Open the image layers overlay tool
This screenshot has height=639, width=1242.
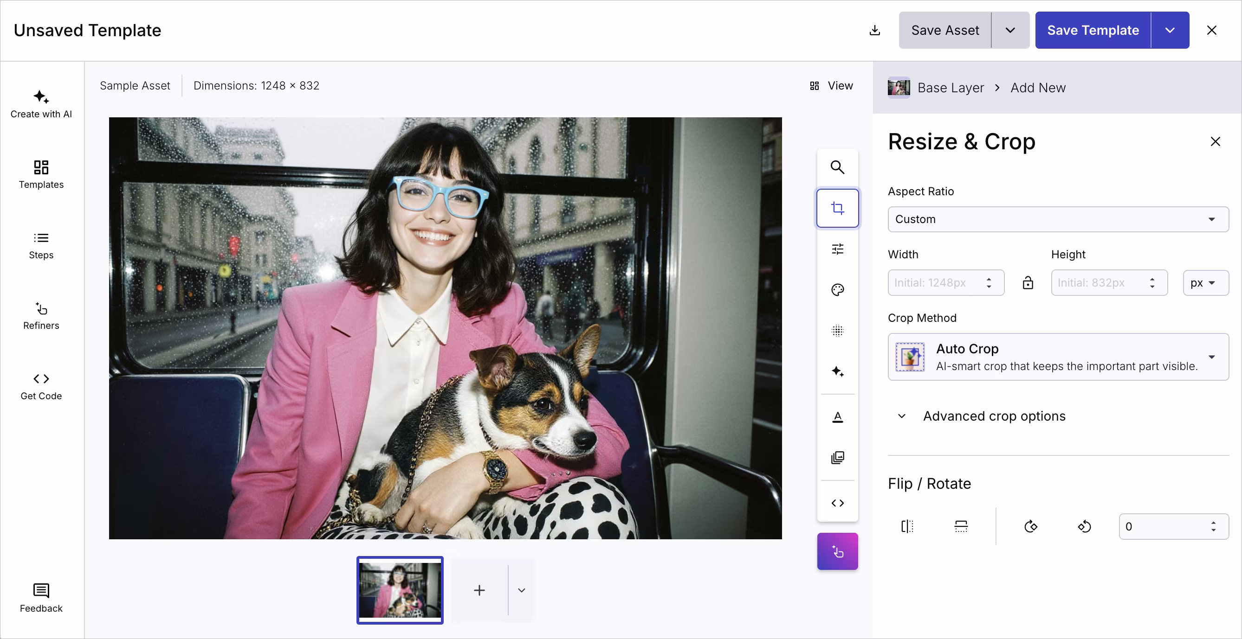pos(837,458)
